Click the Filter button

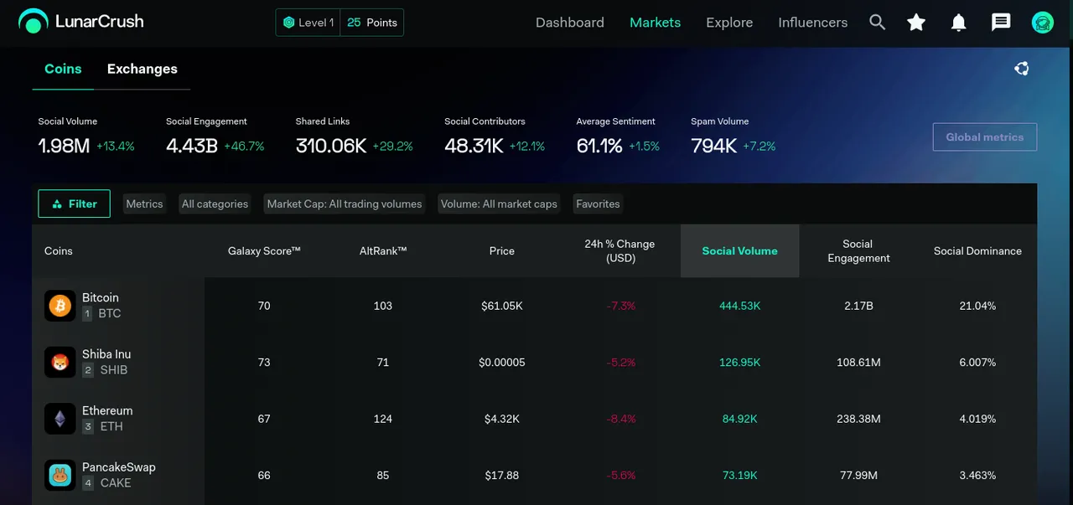pos(74,204)
